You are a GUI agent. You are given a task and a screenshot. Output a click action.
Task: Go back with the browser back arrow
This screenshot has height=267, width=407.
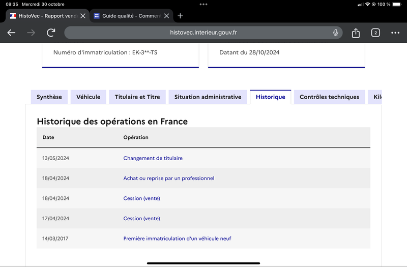11,33
